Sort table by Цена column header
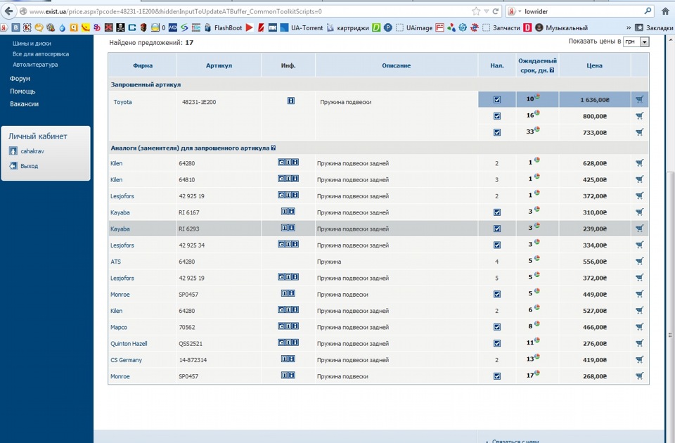The image size is (675, 443). (x=594, y=65)
